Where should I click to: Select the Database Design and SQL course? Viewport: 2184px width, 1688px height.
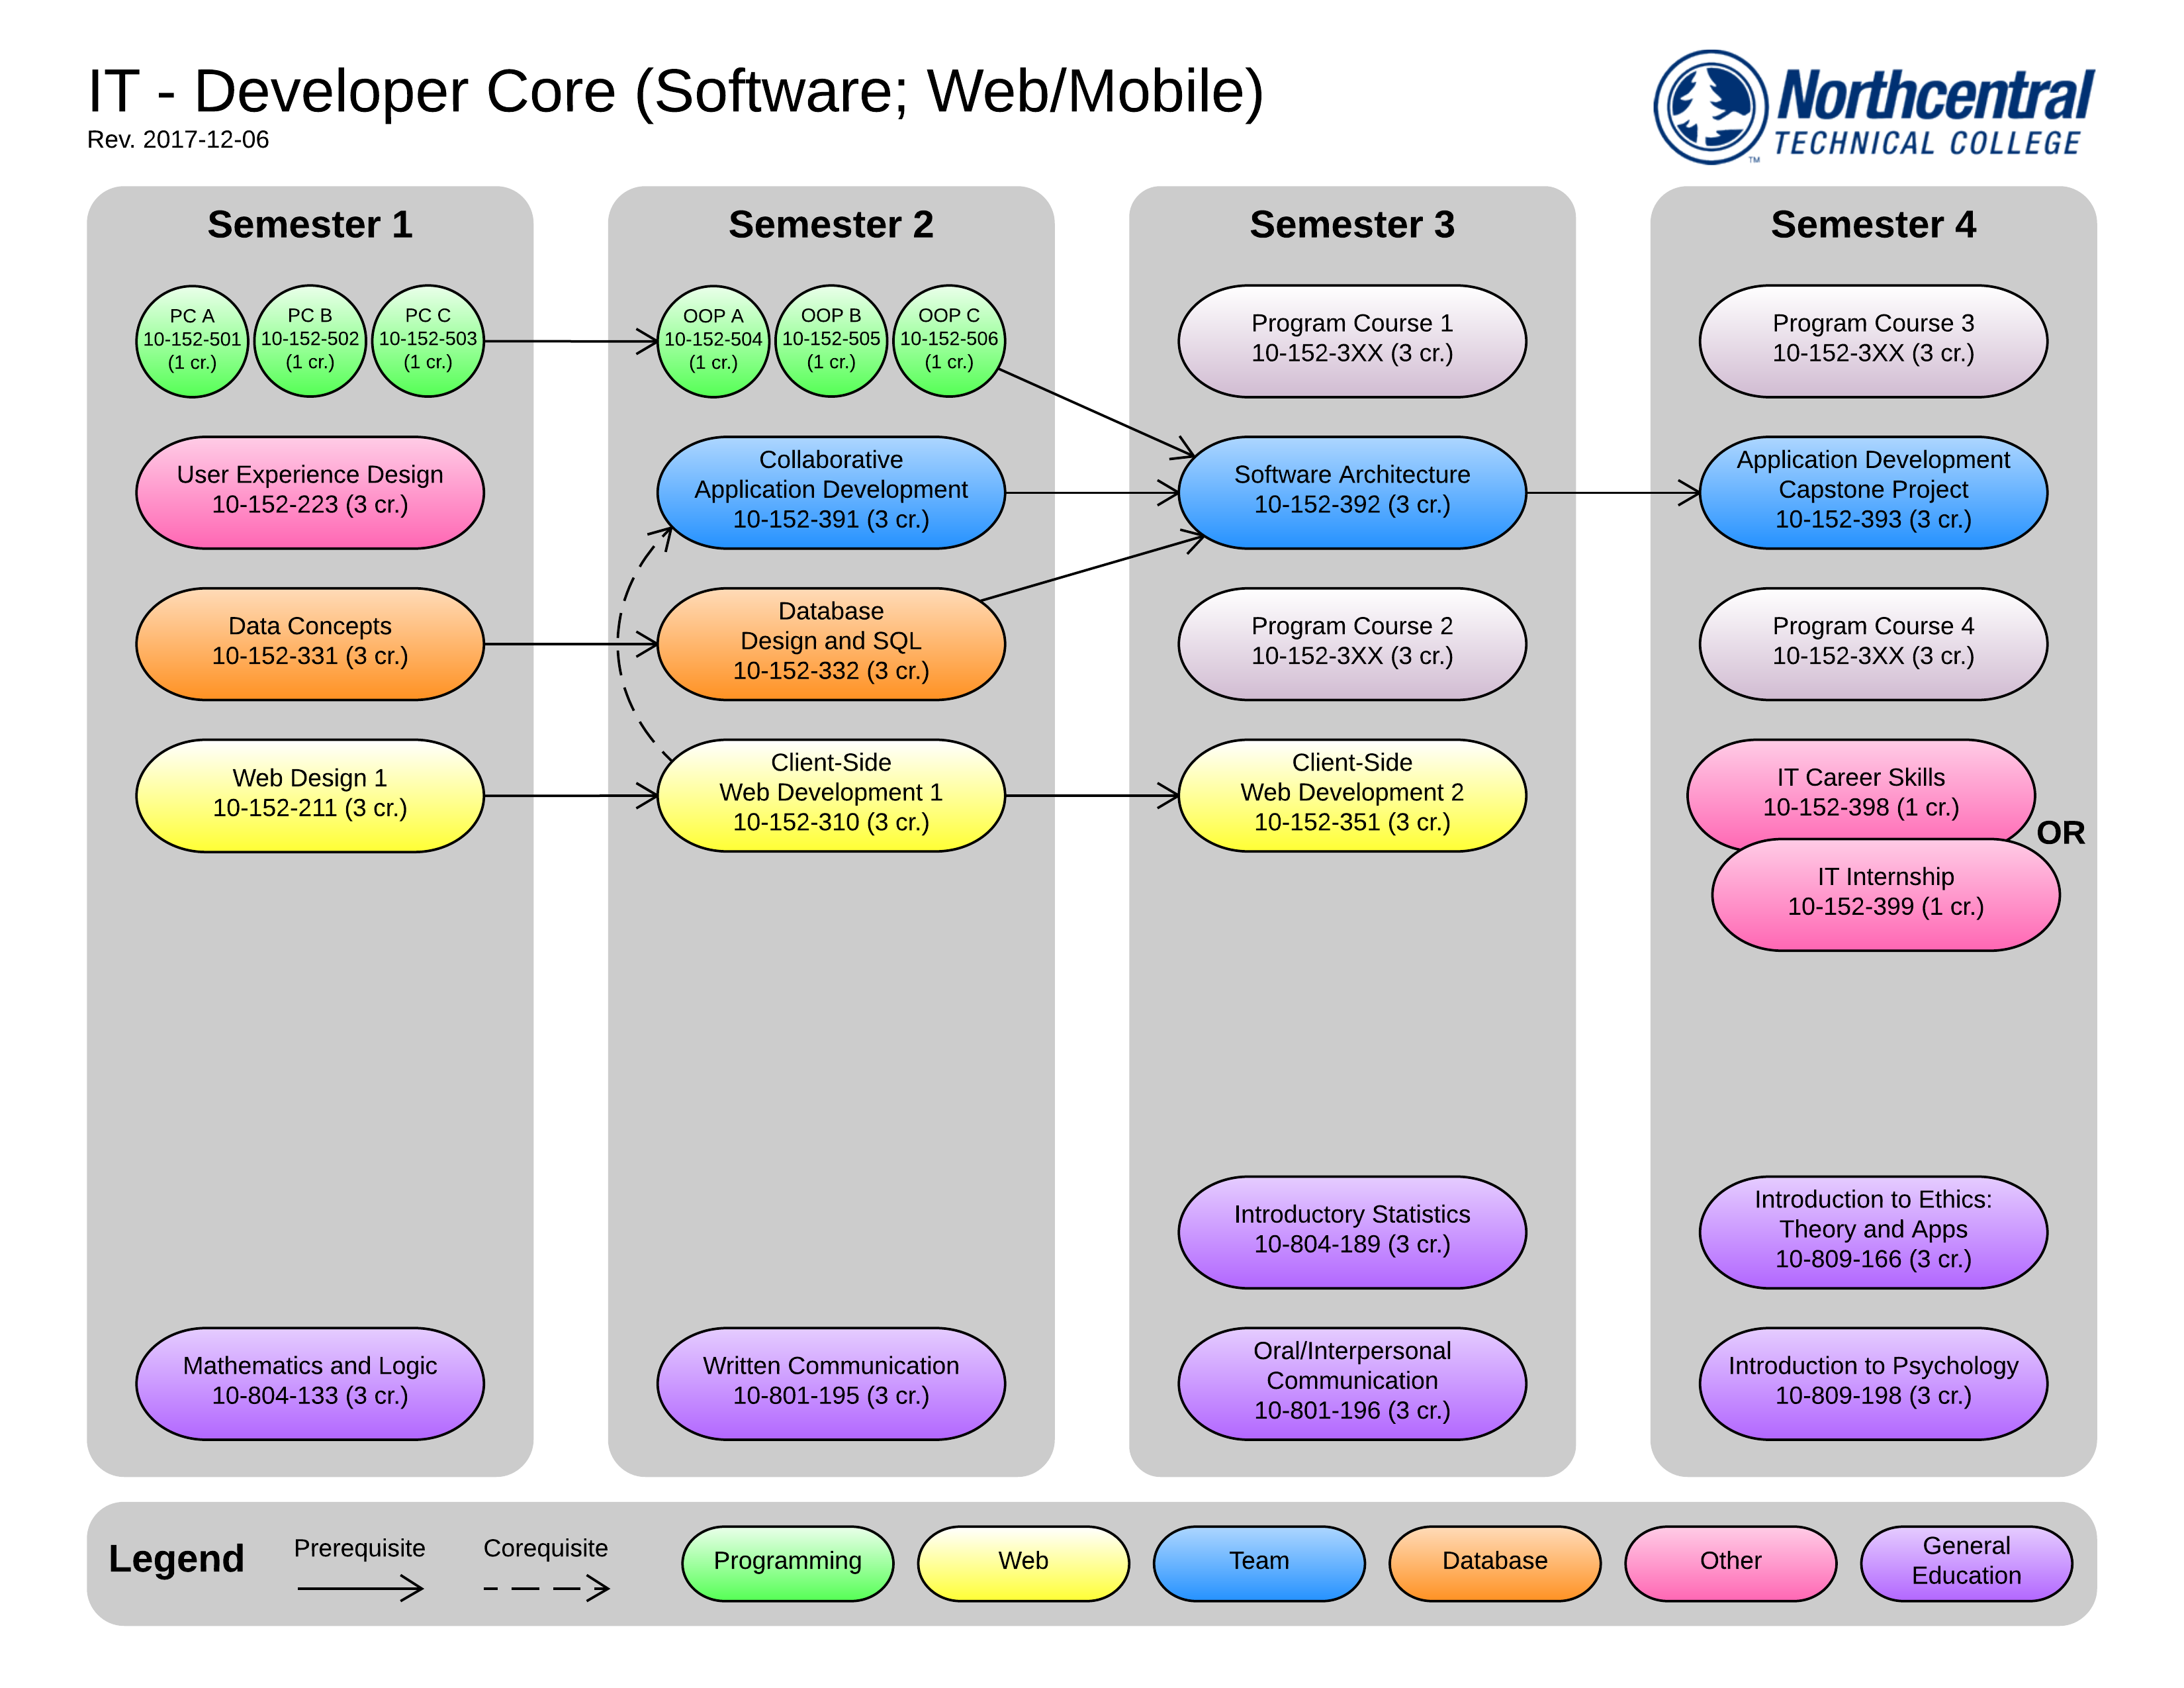(x=831, y=642)
